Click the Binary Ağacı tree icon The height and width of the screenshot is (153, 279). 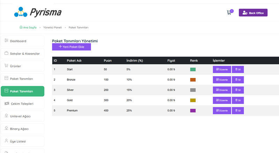[x=6, y=129]
